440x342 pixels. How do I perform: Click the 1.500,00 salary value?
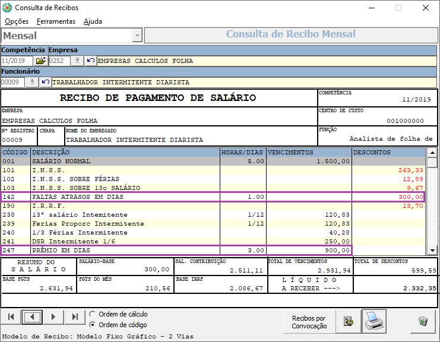[333, 161]
